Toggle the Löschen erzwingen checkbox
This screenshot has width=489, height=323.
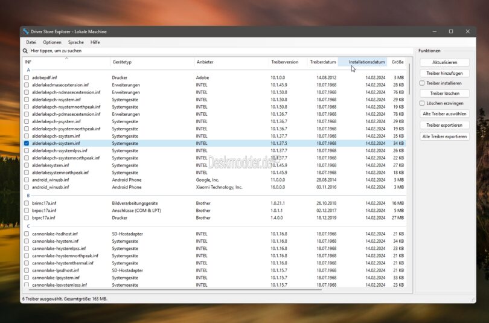click(x=422, y=103)
